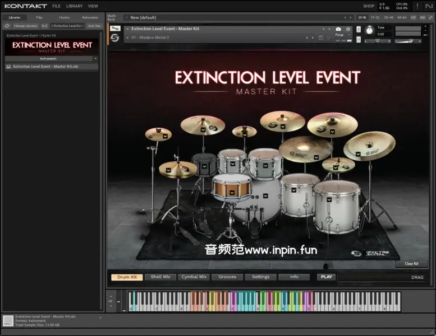Adjust the Tune knob
Viewport: 436px width, 336px height.
[369, 30]
